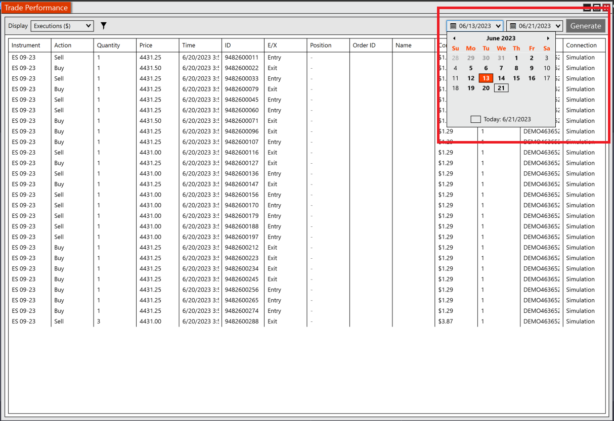Screen dimensions: 614x421
Task: Go to the previous month in the calendar
Action: coord(454,38)
